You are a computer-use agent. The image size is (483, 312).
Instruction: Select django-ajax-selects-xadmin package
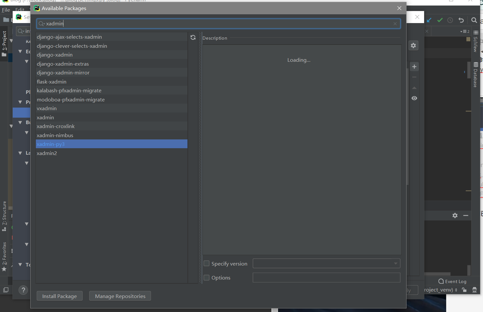[x=112, y=37]
